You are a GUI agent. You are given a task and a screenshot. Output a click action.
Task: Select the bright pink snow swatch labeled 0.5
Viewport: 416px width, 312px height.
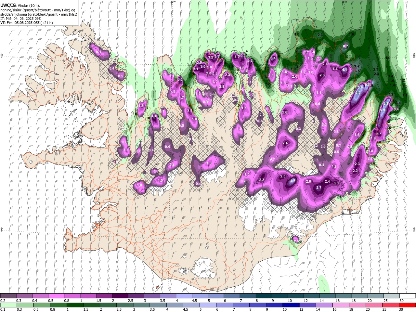point(56,296)
